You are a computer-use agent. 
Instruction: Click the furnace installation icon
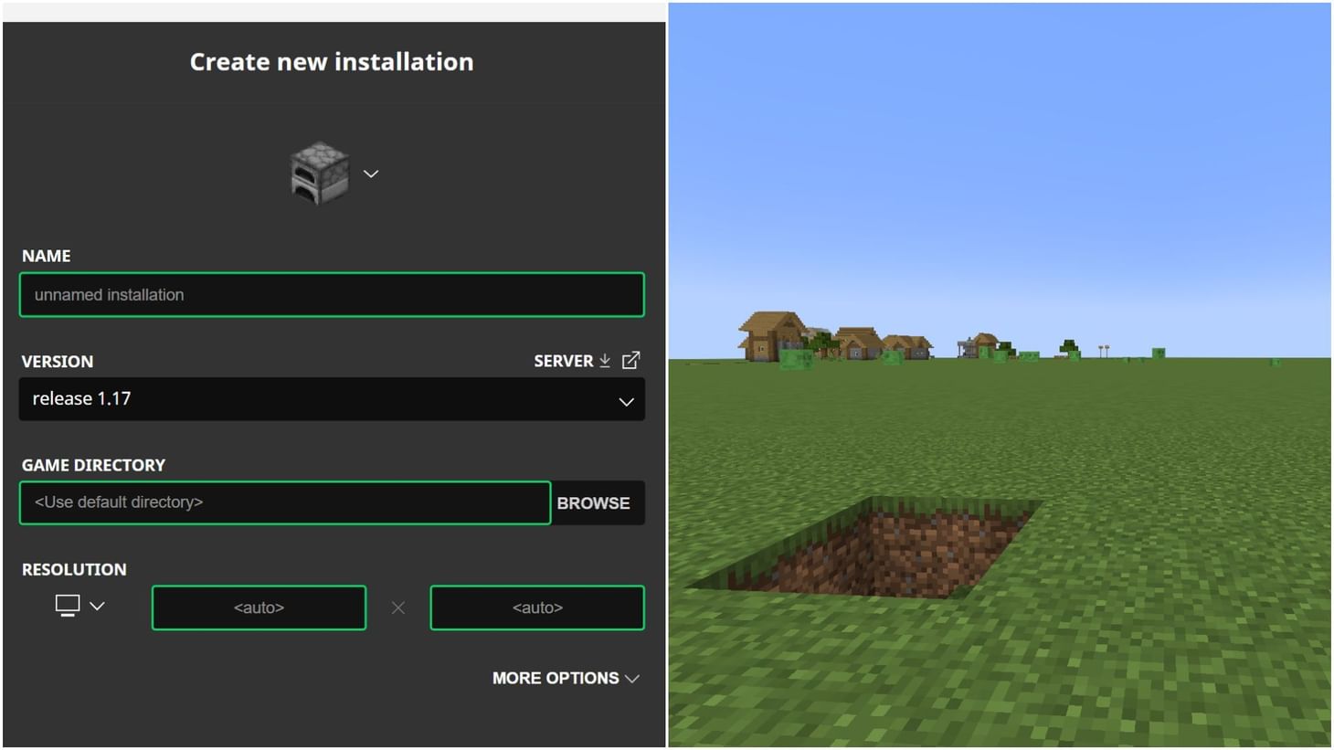click(x=319, y=173)
